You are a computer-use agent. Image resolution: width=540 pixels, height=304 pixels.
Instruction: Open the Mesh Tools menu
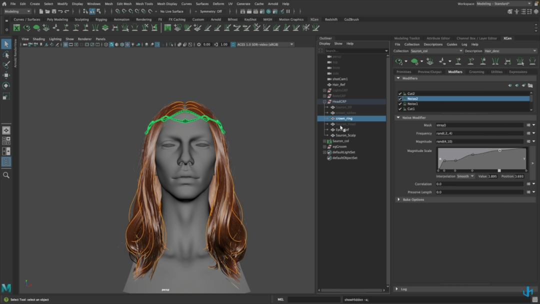pos(144,3)
